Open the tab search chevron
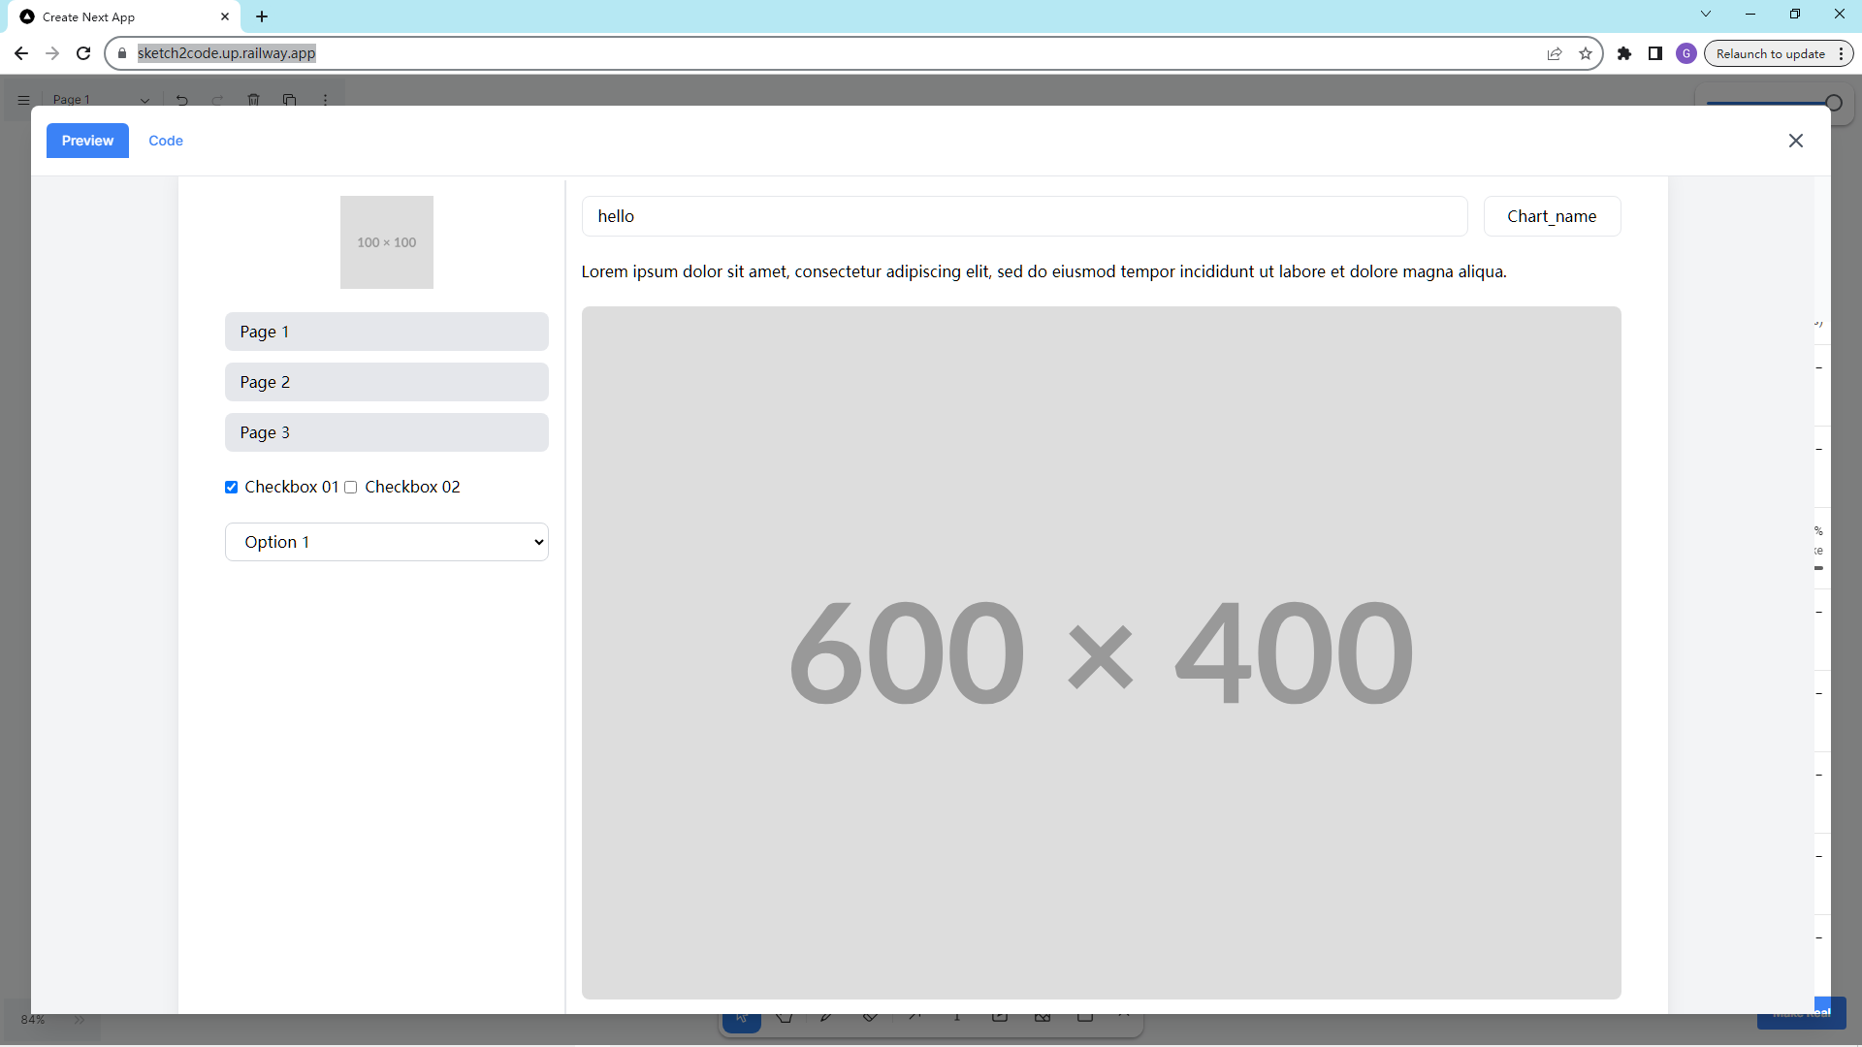This screenshot has height=1047, width=1862. [x=1706, y=14]
